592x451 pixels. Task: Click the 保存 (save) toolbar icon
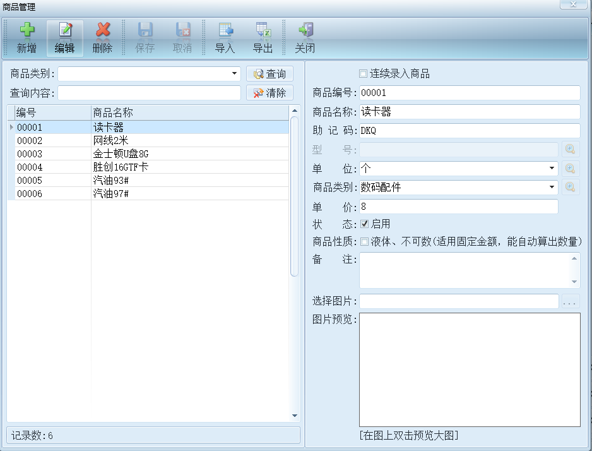[145, 38]
